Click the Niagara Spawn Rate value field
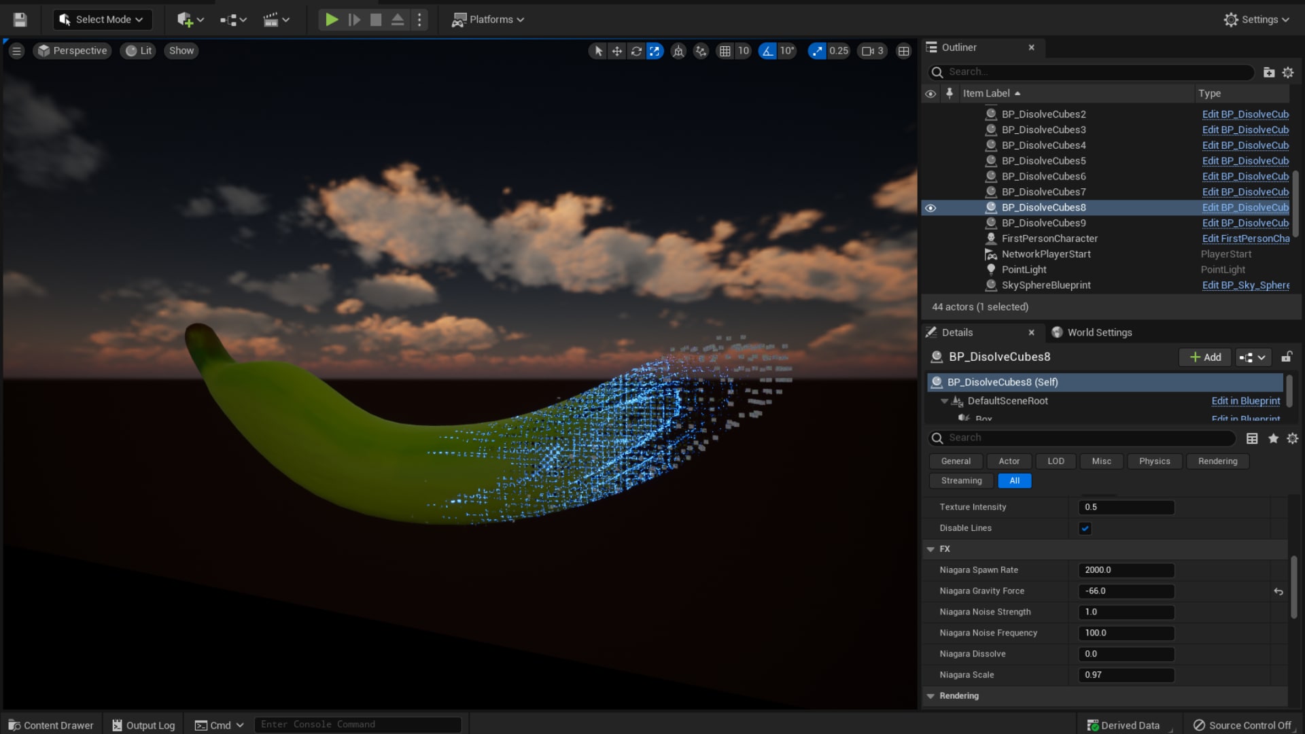The image size is (1305, 734). [1126, 570]
